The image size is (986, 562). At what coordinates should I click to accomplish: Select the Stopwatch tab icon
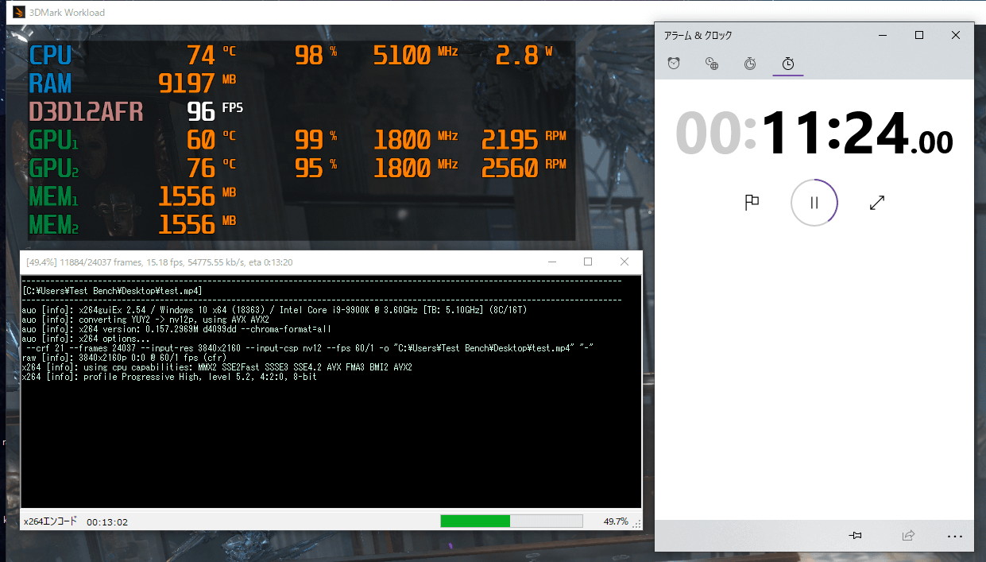pos(788,64)
